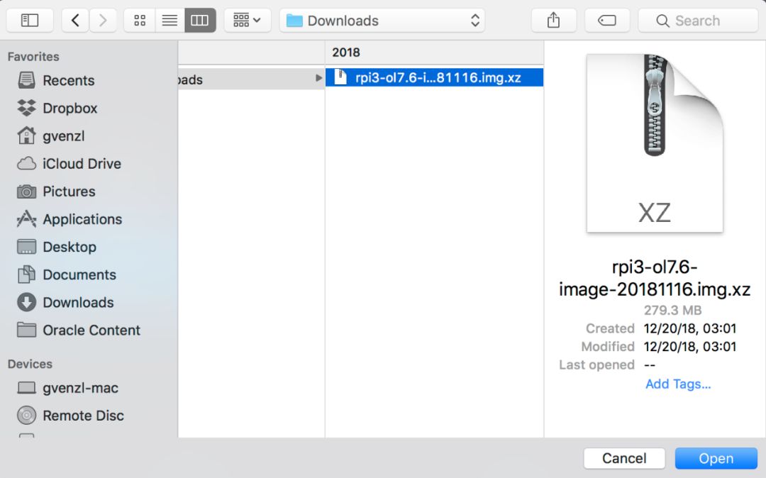Open the gvenzl home folder
This screenshot has height=478, width=766.
click(64, 135)
